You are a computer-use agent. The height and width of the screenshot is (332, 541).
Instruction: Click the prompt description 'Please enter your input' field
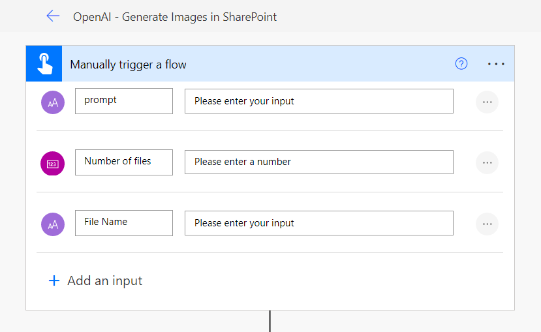318,101
